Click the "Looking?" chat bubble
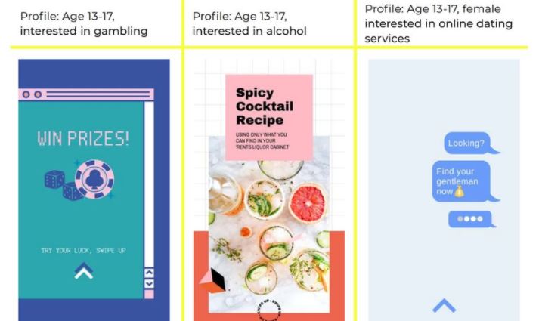539x321 pixels. coord(471,143)
